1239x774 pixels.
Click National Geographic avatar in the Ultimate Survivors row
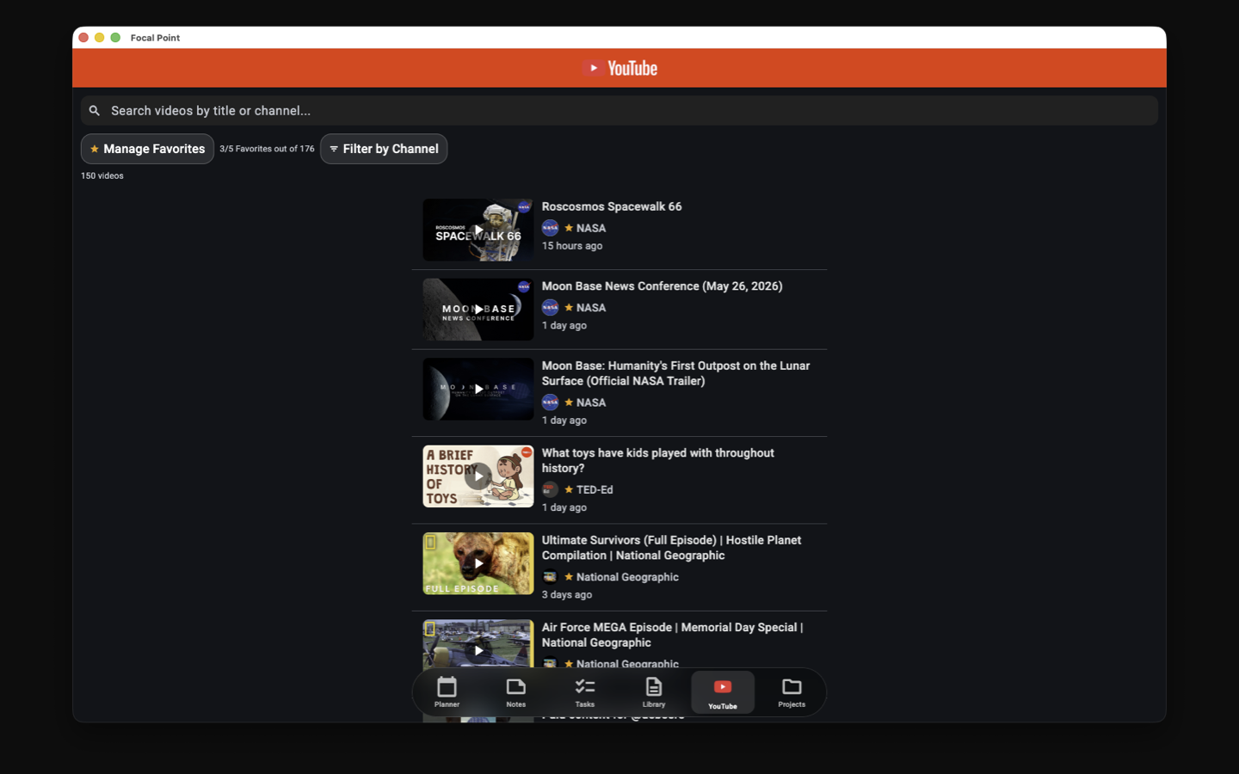(x=550, y=577)
